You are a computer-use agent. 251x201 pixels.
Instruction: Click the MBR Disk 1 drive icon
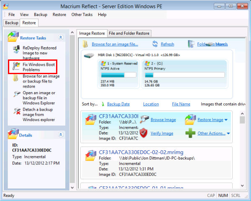click(89, 56)
